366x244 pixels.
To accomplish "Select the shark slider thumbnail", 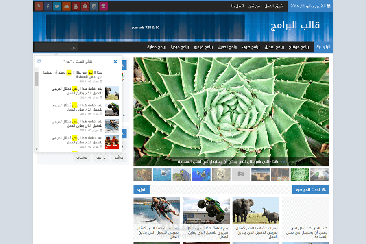I will click(162, 174).
